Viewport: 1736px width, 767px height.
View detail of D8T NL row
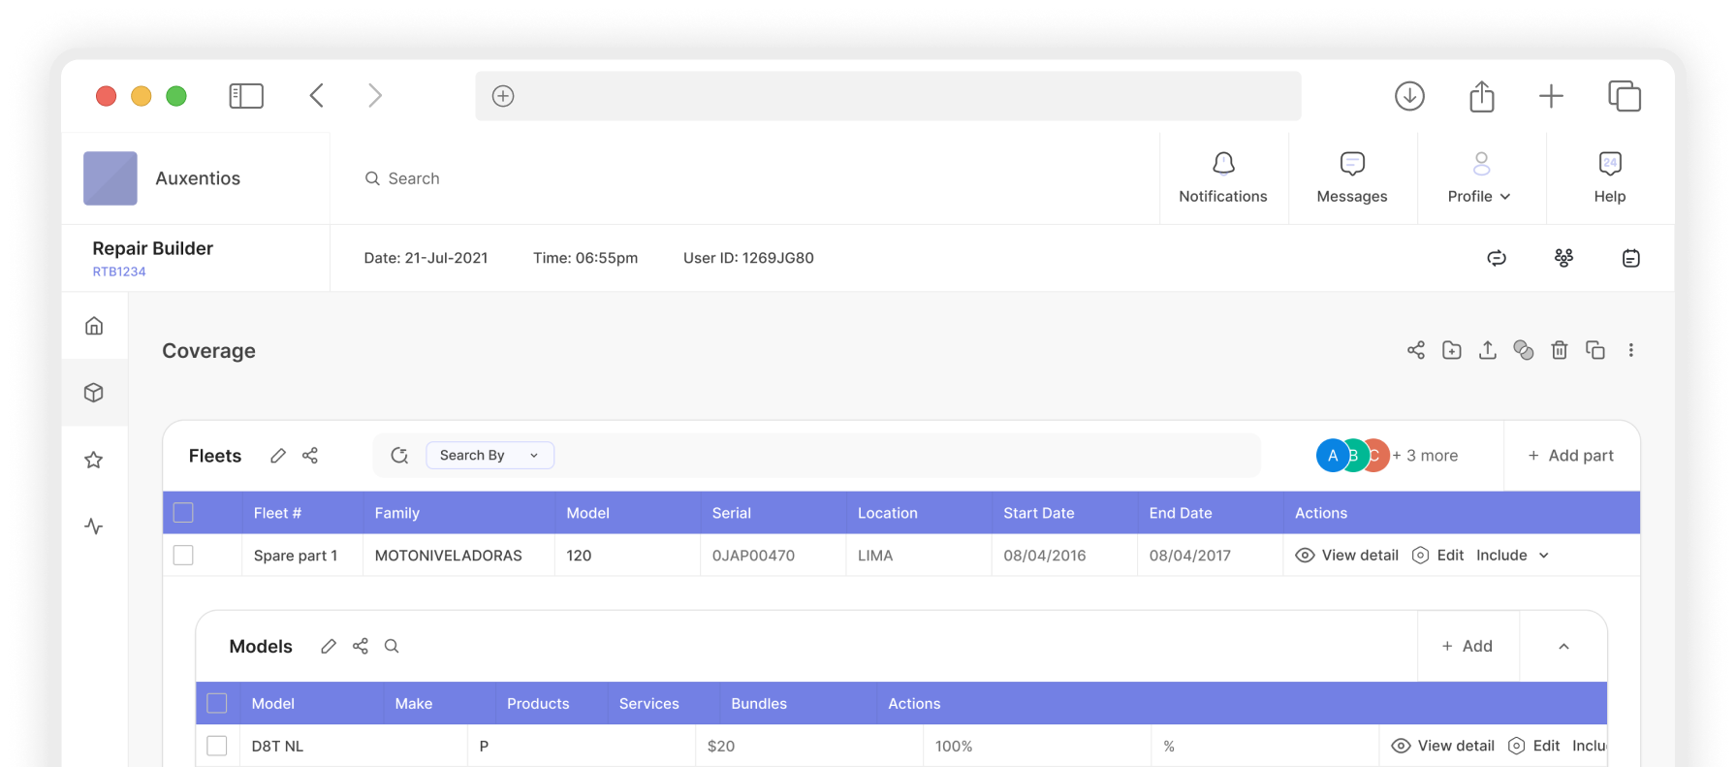coord(1443,746)
